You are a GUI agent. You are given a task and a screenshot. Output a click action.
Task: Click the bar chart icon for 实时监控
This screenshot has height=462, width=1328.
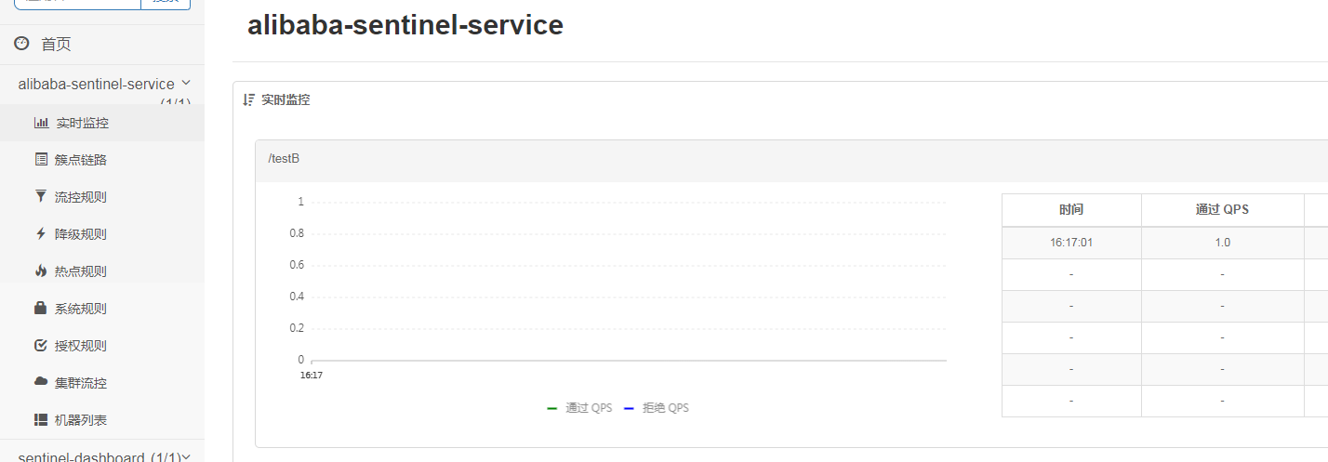[x=41, y=123]
